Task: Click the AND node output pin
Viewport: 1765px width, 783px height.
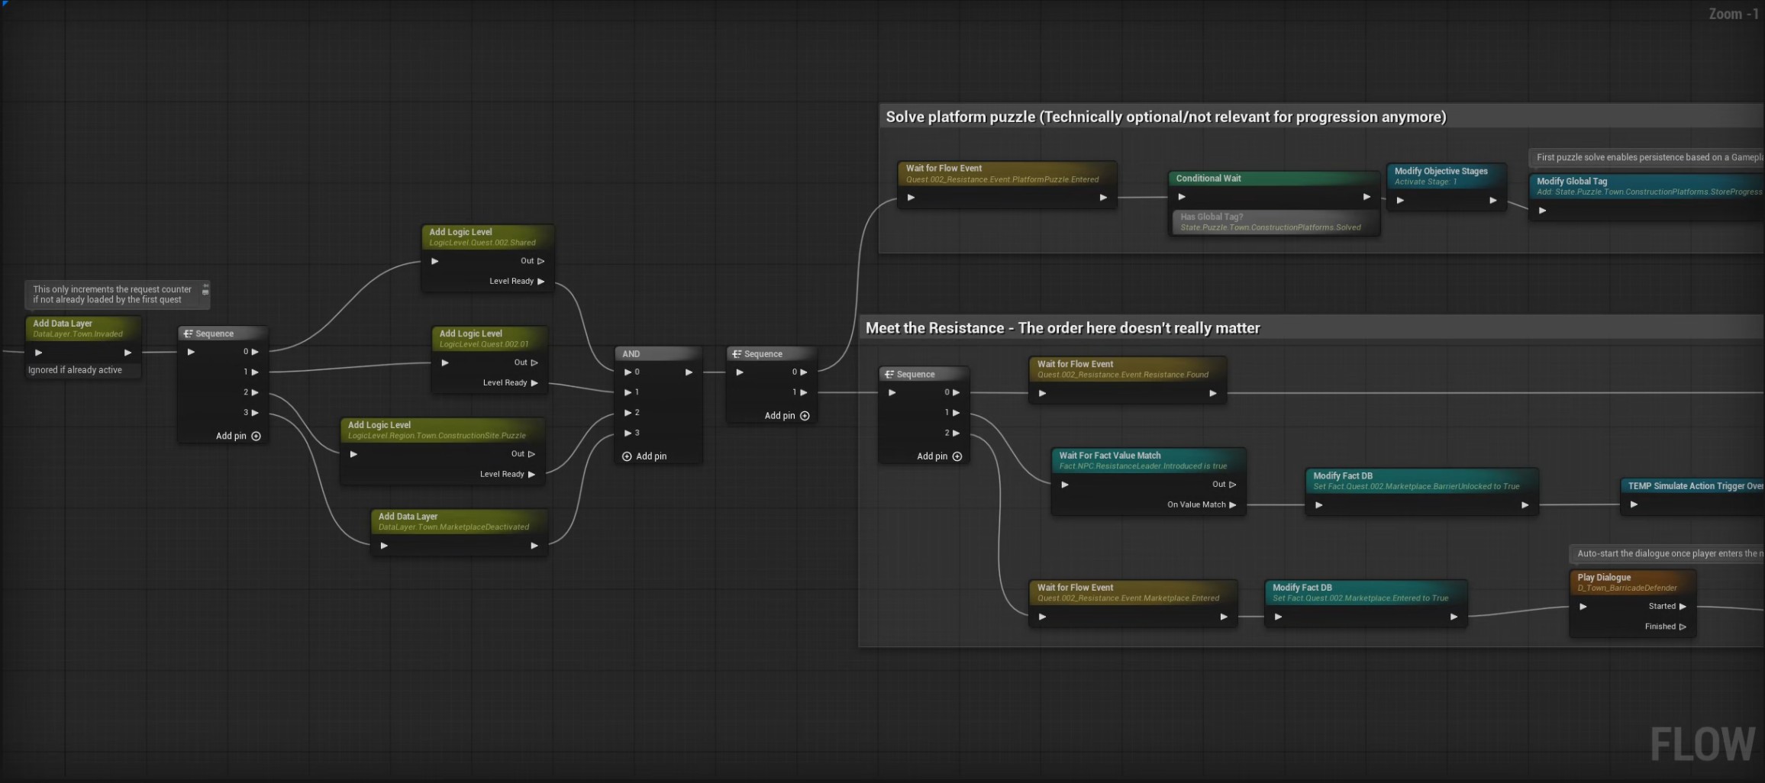Action: (x=689, y=372)
